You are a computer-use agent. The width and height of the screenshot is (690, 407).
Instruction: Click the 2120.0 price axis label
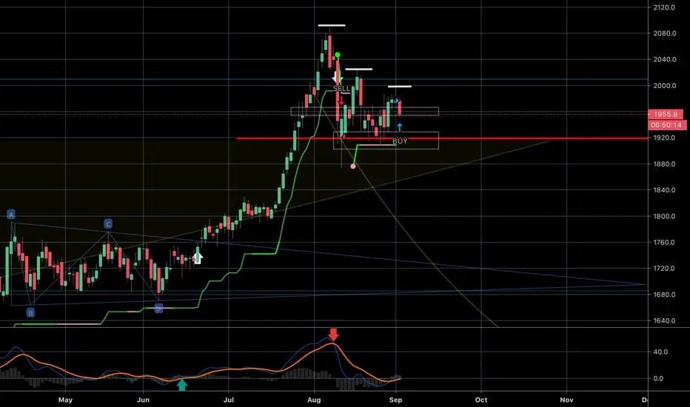tap(665, 7)
